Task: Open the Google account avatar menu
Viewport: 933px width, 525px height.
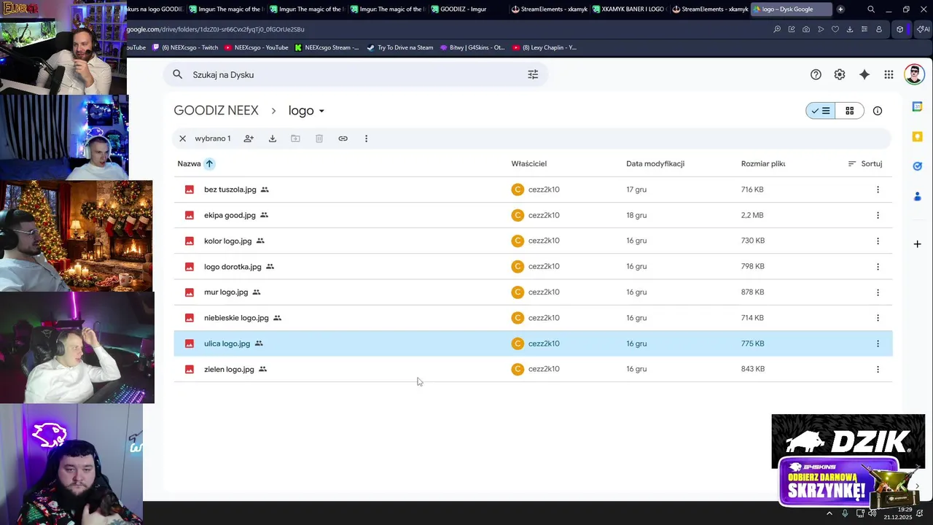Action: tap(914, 74)
